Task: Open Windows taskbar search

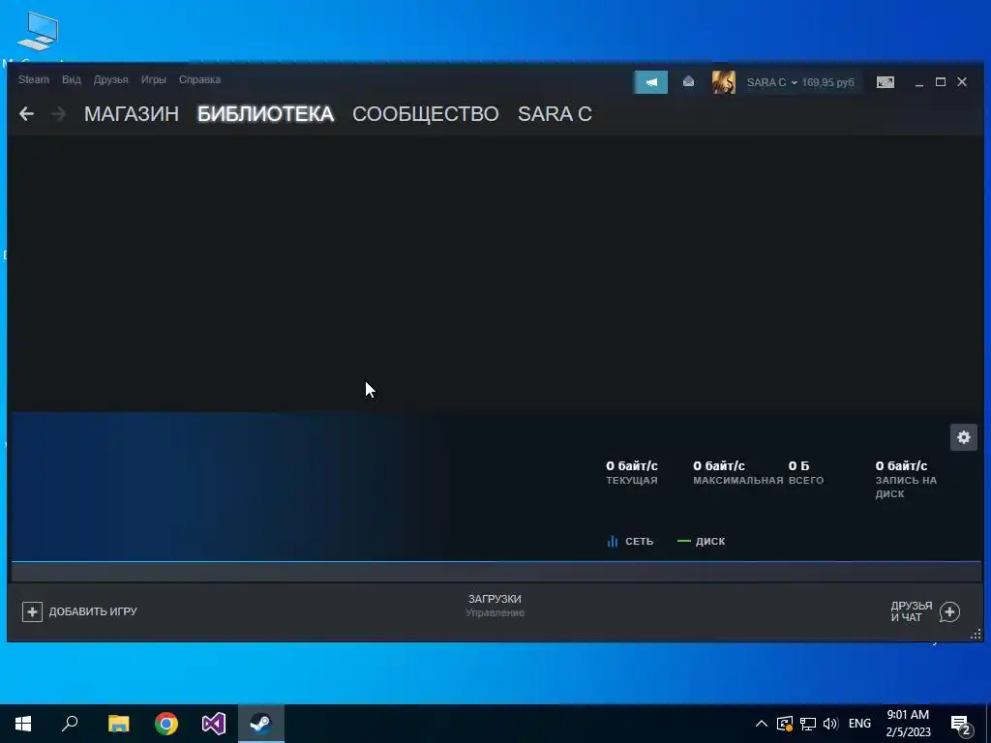Action: pyautogui.click(x=70, y=724)
